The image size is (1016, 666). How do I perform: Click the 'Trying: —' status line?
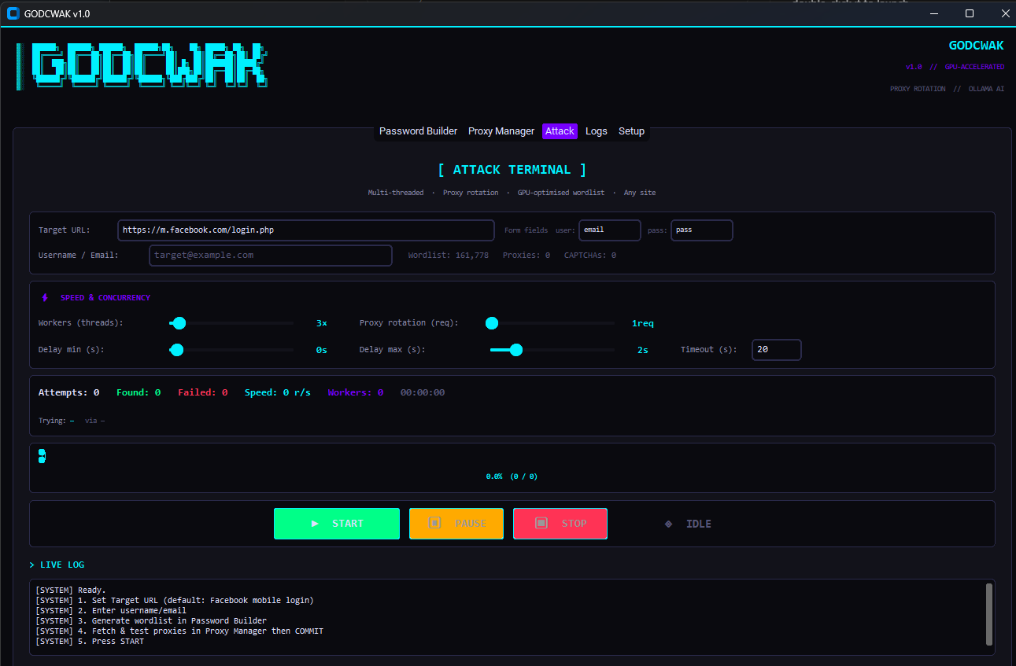(56, 421)
